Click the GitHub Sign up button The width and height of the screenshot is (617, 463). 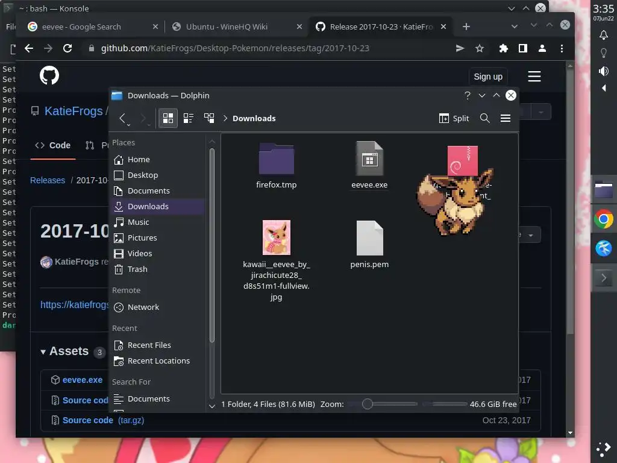[x=488, y=77]
